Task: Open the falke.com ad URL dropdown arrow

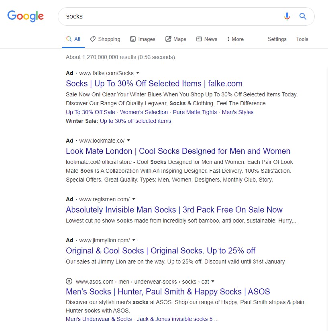Action: tap(138, 73)
